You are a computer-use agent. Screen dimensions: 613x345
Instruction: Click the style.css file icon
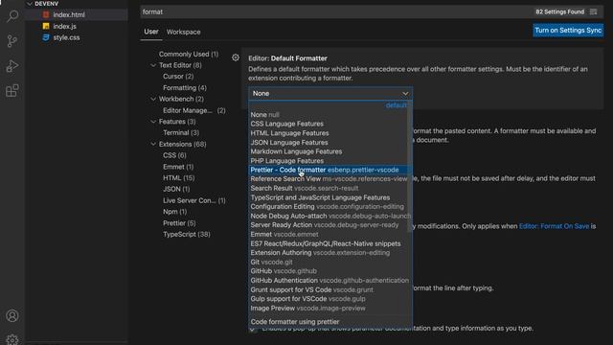tap(46, 37)
